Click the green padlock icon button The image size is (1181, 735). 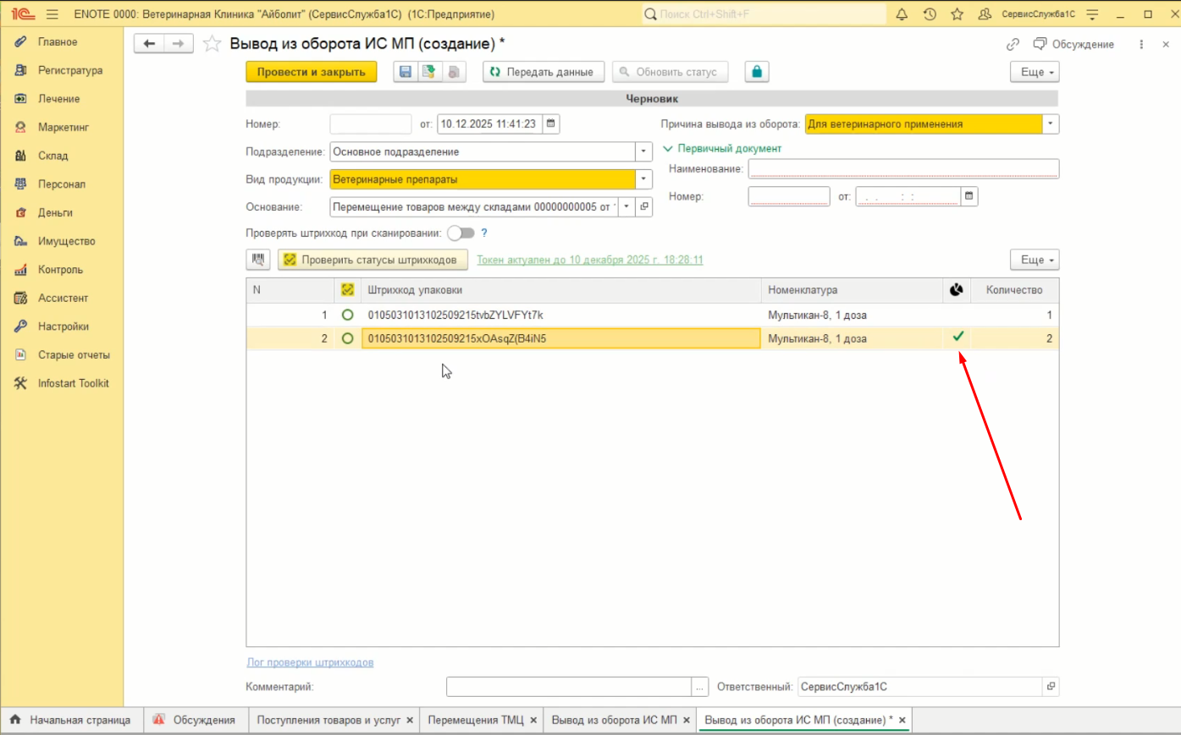(756, 72)
